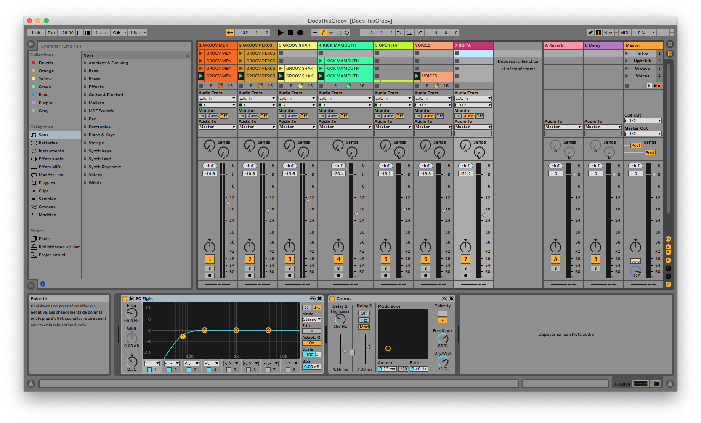The height and width of the screenshot is (423, 701).
Task: Toggle the computer MIDI keyboard icon
Action: tap(598, 32)
